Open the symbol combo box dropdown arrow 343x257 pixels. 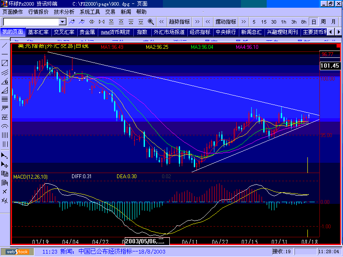(x=63, y=22)
